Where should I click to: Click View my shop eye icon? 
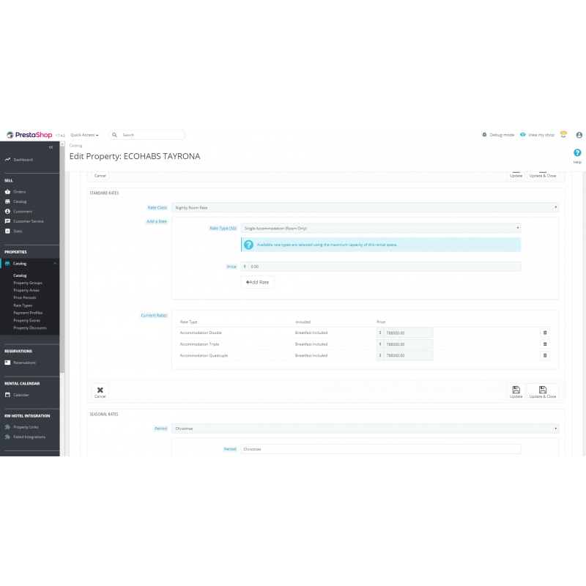tap(523, 135)
